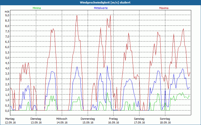Click the Windgeschwindigkeit chart title bar
Screen dimensions: 201x125
click(100, 2)
